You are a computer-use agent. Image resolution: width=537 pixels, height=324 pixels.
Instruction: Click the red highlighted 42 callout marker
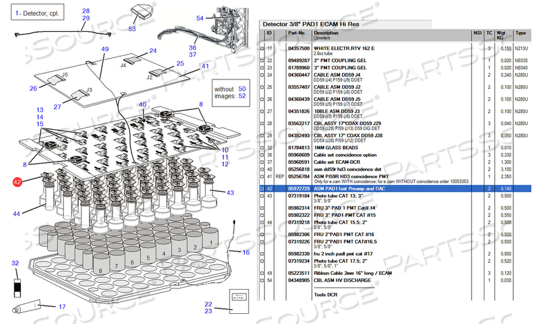click(x=18, y=182)
